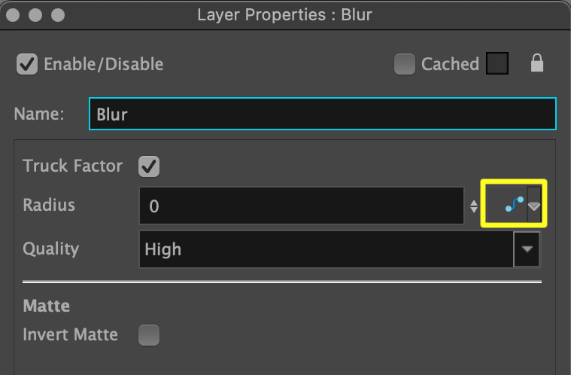571x375 pixels.
Task: Uncheck the Truck Factor checkbox
Action: [x=150, y=166]
